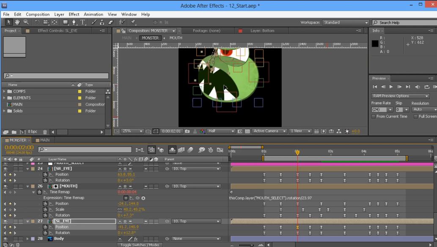Screen dimensions: 437x247
Task: Click the 0:00:02:01 preview time button
Action: click(171, 131)
